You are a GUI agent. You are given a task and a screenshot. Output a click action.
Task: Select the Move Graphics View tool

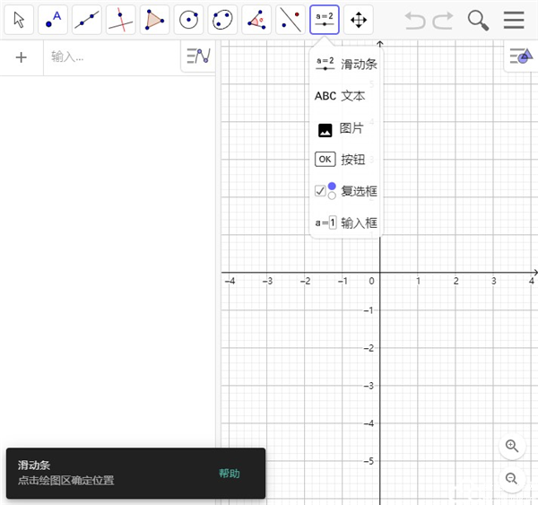point(358,20)
